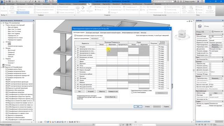
Task: Click Показ невидимых линий ribbon icon
Action: point(35,7)
